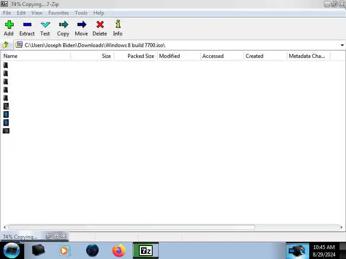This screenshot has width=346, height=259.
Task: Open the File menu
Action: click(7, 13)
